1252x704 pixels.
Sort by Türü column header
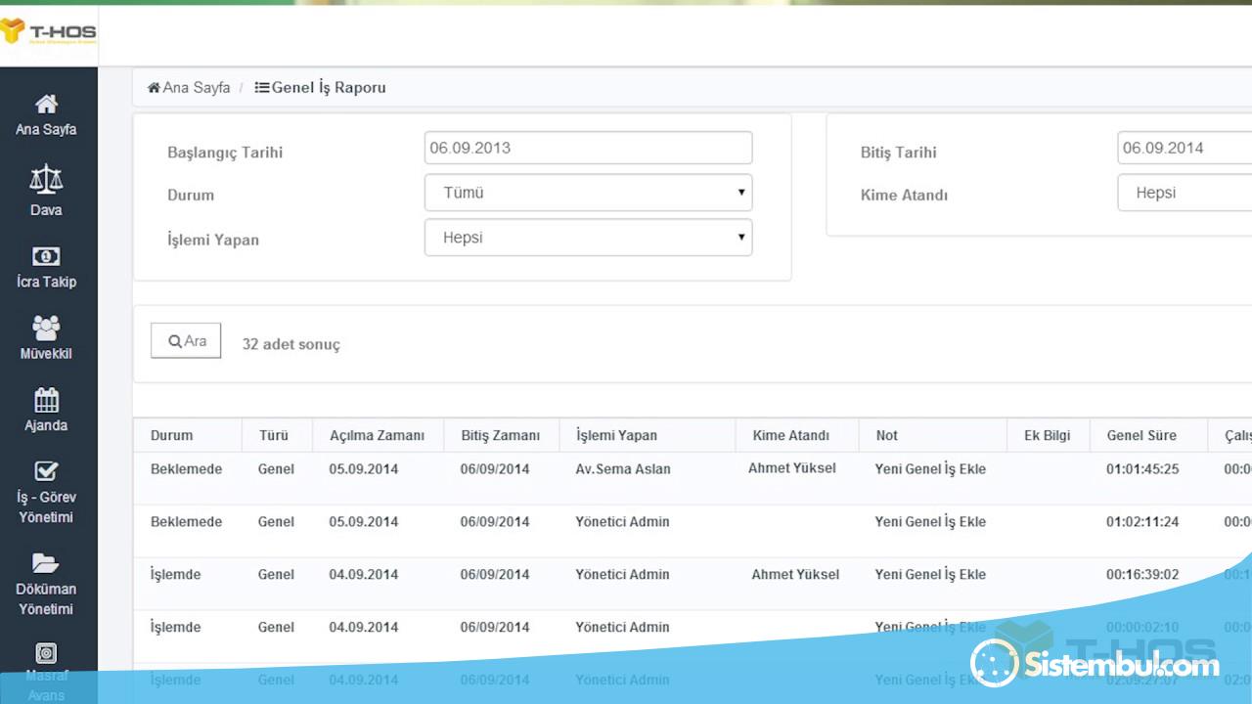274,435
